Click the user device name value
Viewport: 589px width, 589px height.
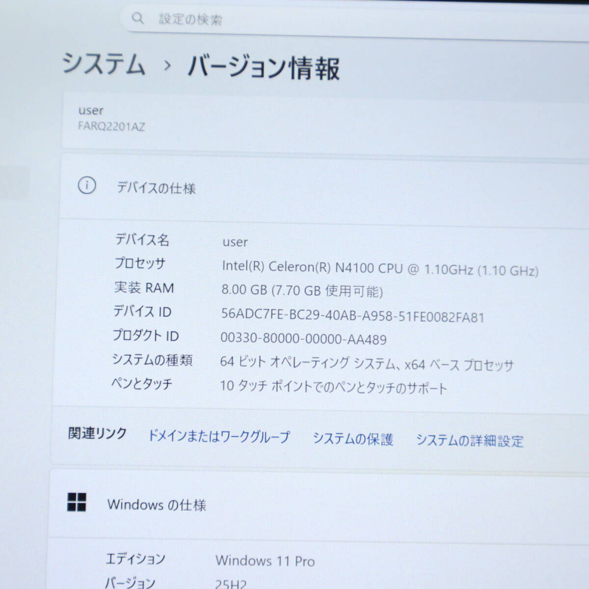(235, 242)
